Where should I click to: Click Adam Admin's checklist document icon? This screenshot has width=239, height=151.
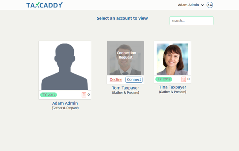(x=84, y=95)
